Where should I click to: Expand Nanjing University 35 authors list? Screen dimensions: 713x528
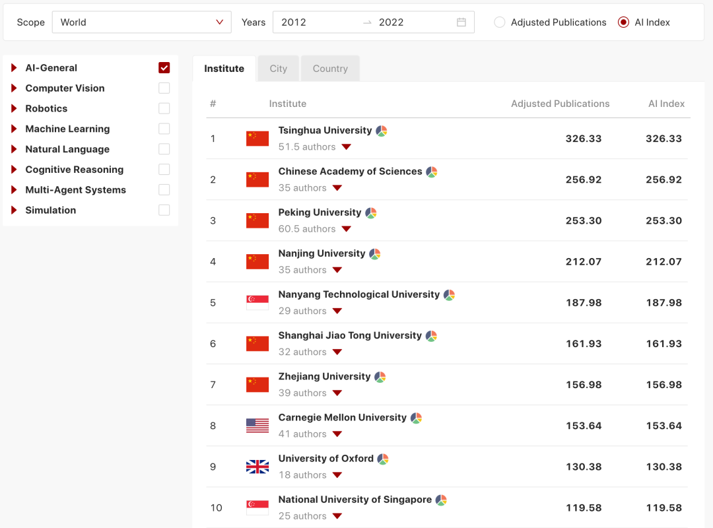click(337, 270)
